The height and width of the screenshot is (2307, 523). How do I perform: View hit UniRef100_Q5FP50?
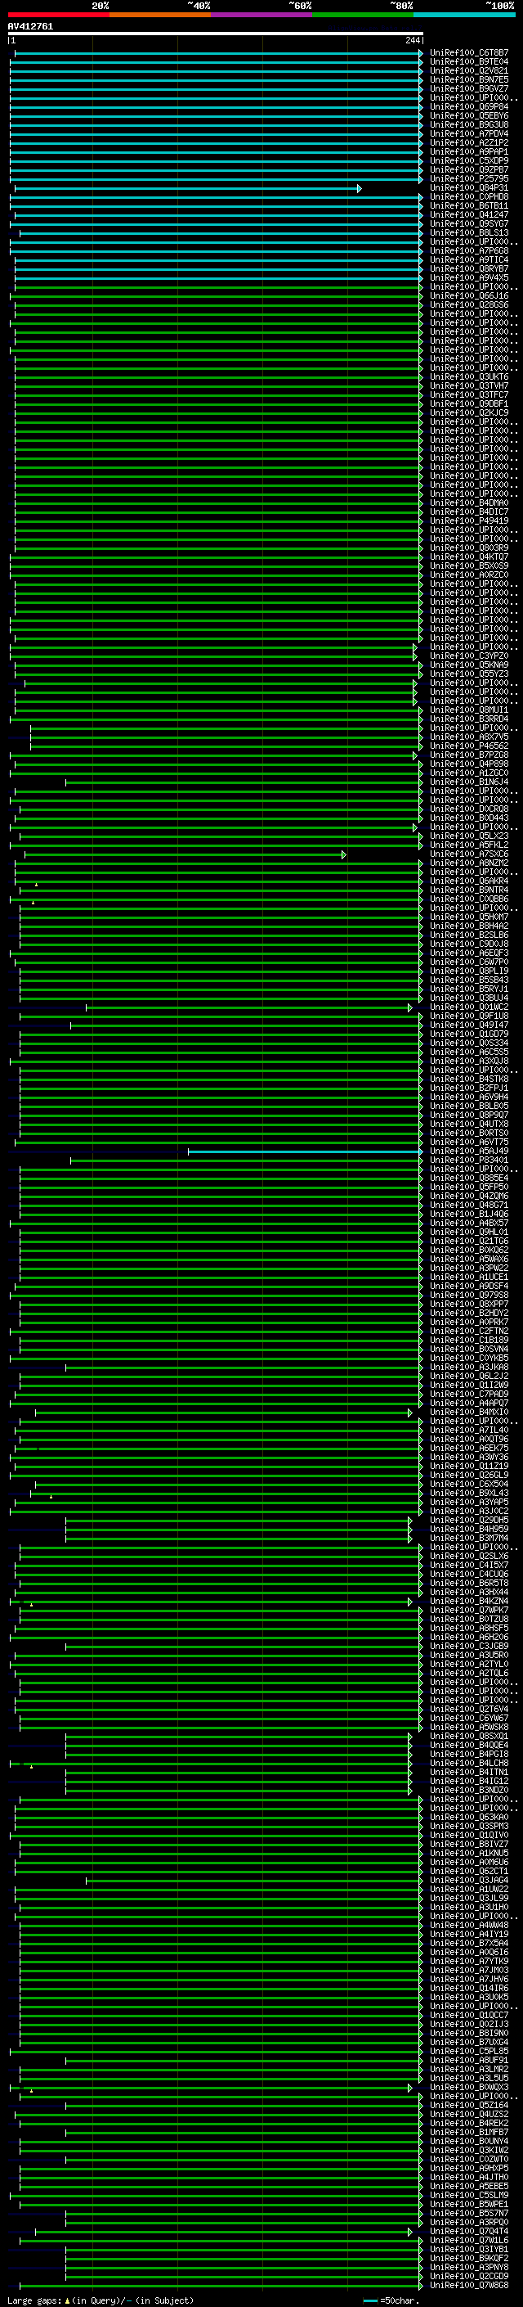pos(468,1187)
